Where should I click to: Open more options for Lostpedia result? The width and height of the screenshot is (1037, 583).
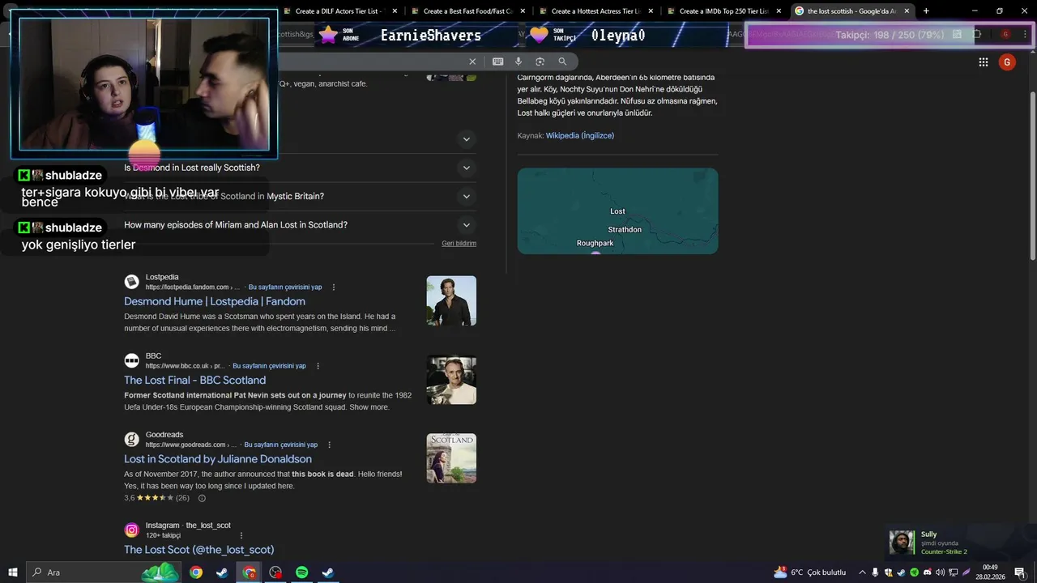pyautogui.click(x=334, y=287)
